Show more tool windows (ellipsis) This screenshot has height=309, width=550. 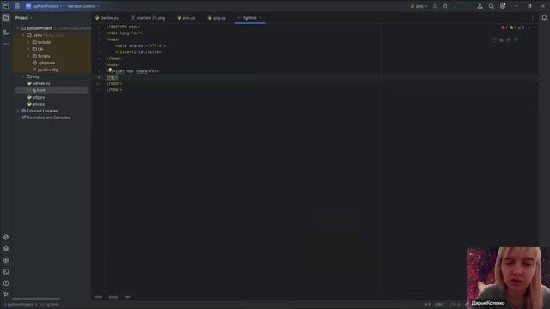pyautogui.click(x=6, y=44)
